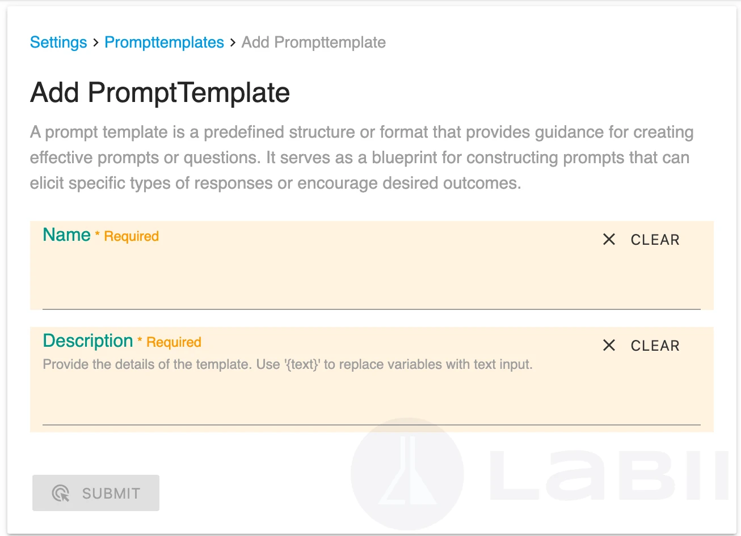This screenshot has height=536, width=741.
Task: Click the Add Prompttemplate breadcrumb text
Action: pos(314,42)
